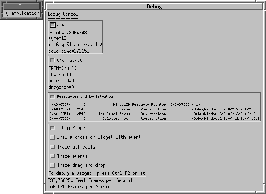Enable Trace events option

[x=52, y=156]
